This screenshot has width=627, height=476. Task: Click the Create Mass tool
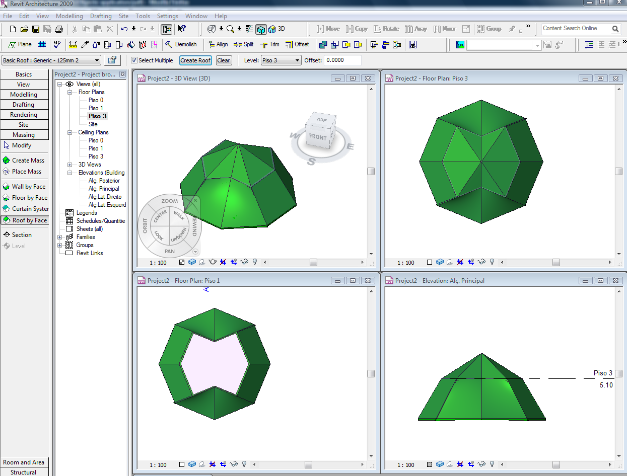pyautogui.click(x=24, y=161)
